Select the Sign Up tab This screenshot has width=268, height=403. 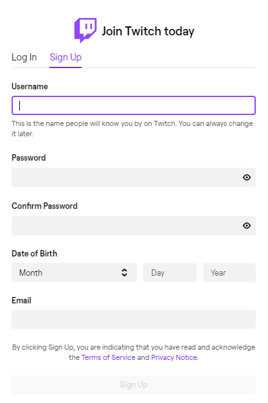pos(66,57)
